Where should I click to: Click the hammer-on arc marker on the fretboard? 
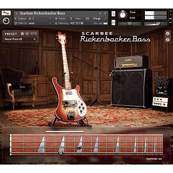click(79, 147)
